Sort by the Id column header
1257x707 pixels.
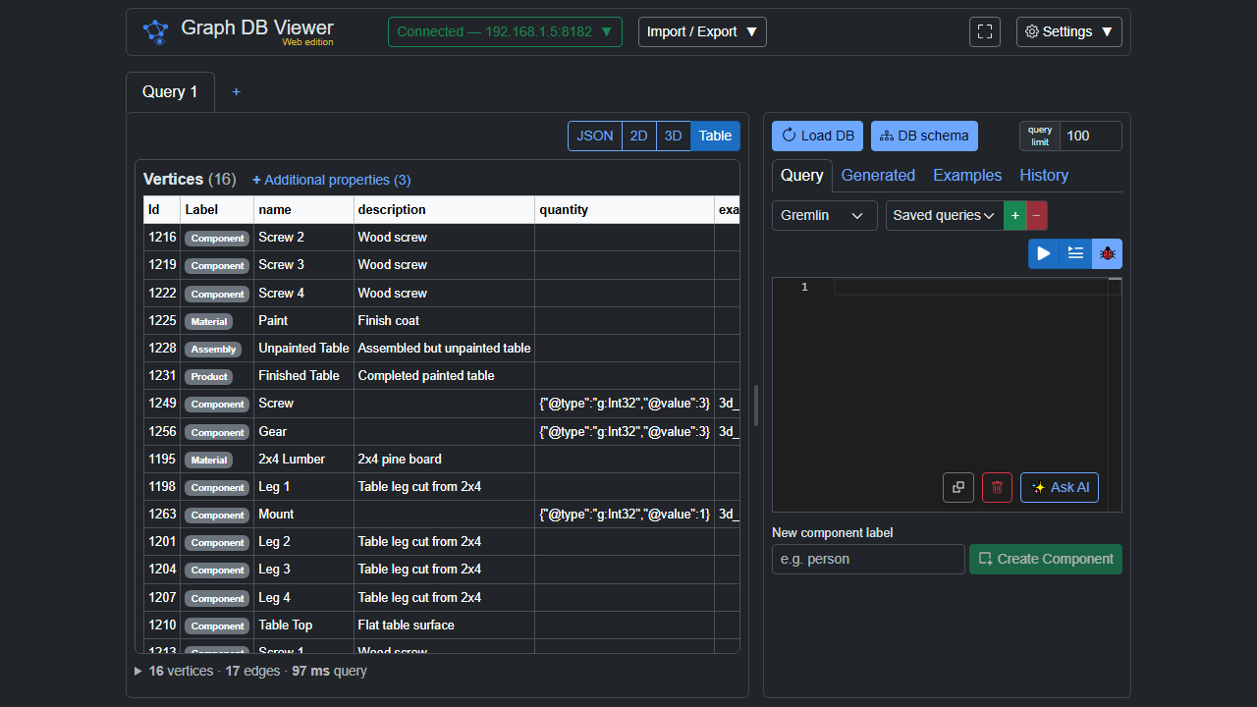coord(162,209)
